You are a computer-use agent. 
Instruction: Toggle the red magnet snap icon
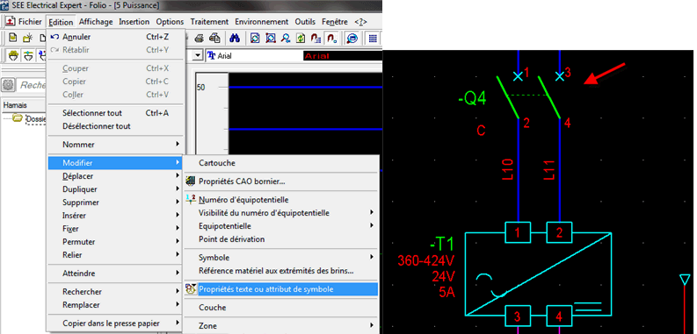(x=331, y=39)
